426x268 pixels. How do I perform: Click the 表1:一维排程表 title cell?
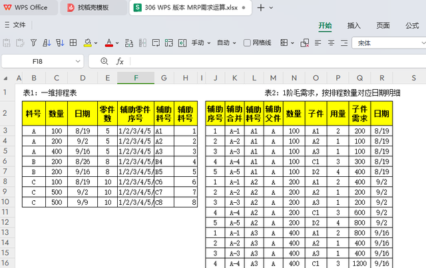[x=50, y=93]
